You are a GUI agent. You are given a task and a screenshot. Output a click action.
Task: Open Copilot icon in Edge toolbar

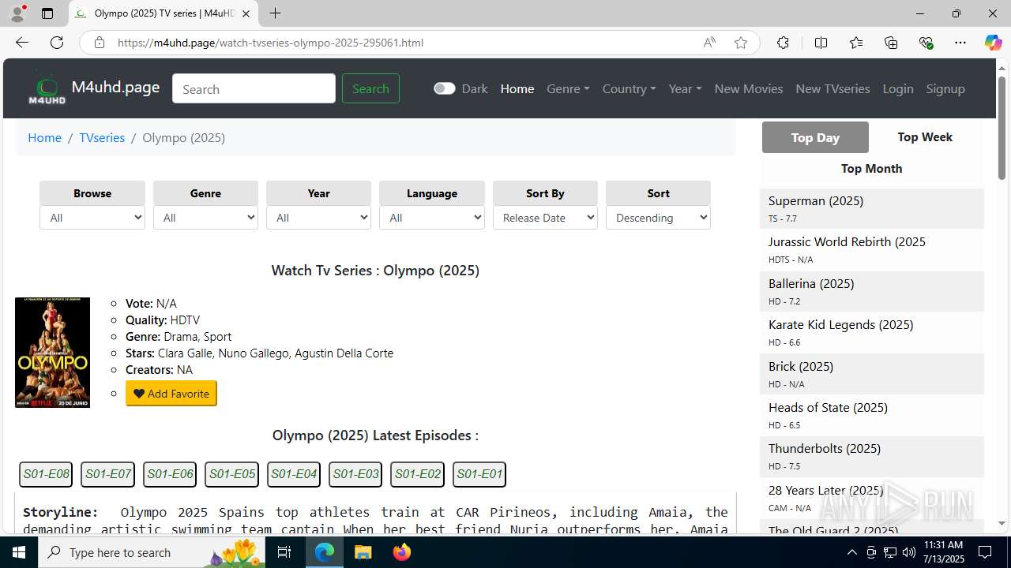coord(993,43)
